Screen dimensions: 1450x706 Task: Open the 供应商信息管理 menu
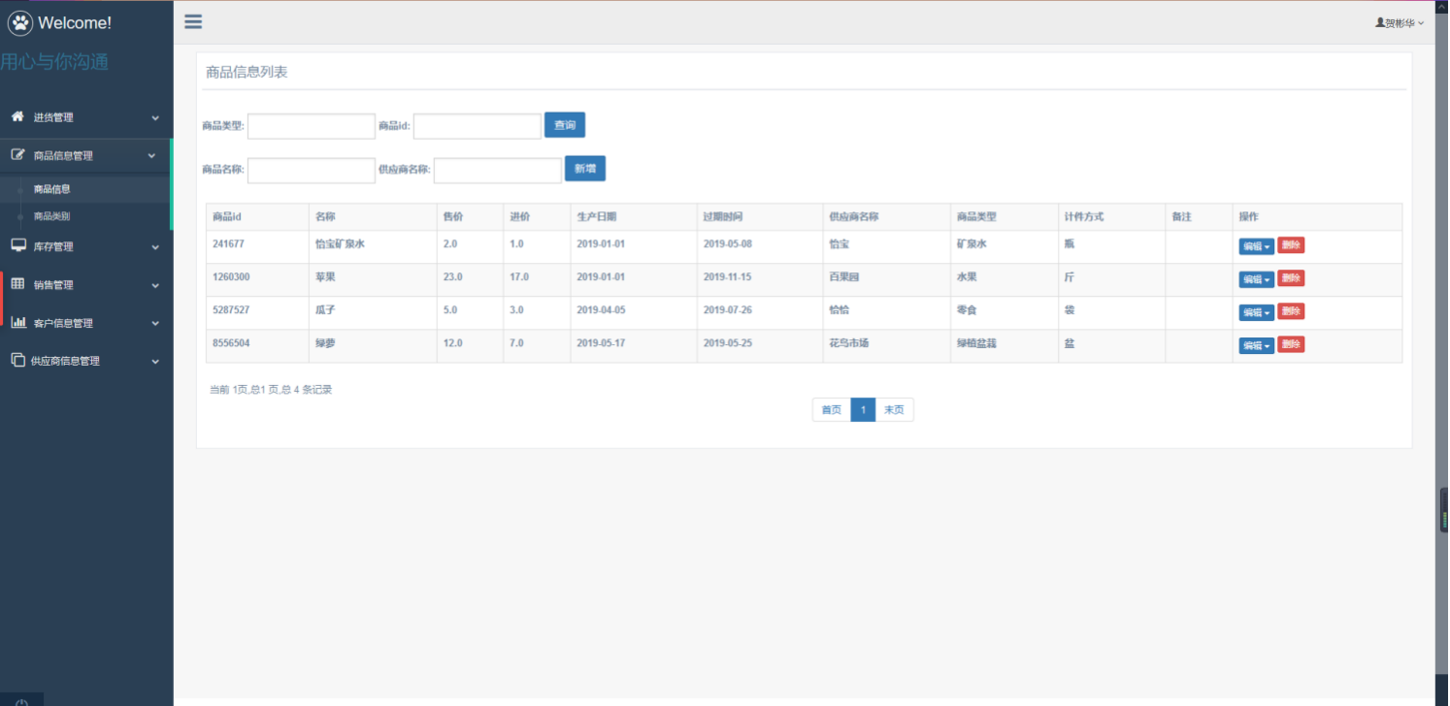tap(86, 361)
